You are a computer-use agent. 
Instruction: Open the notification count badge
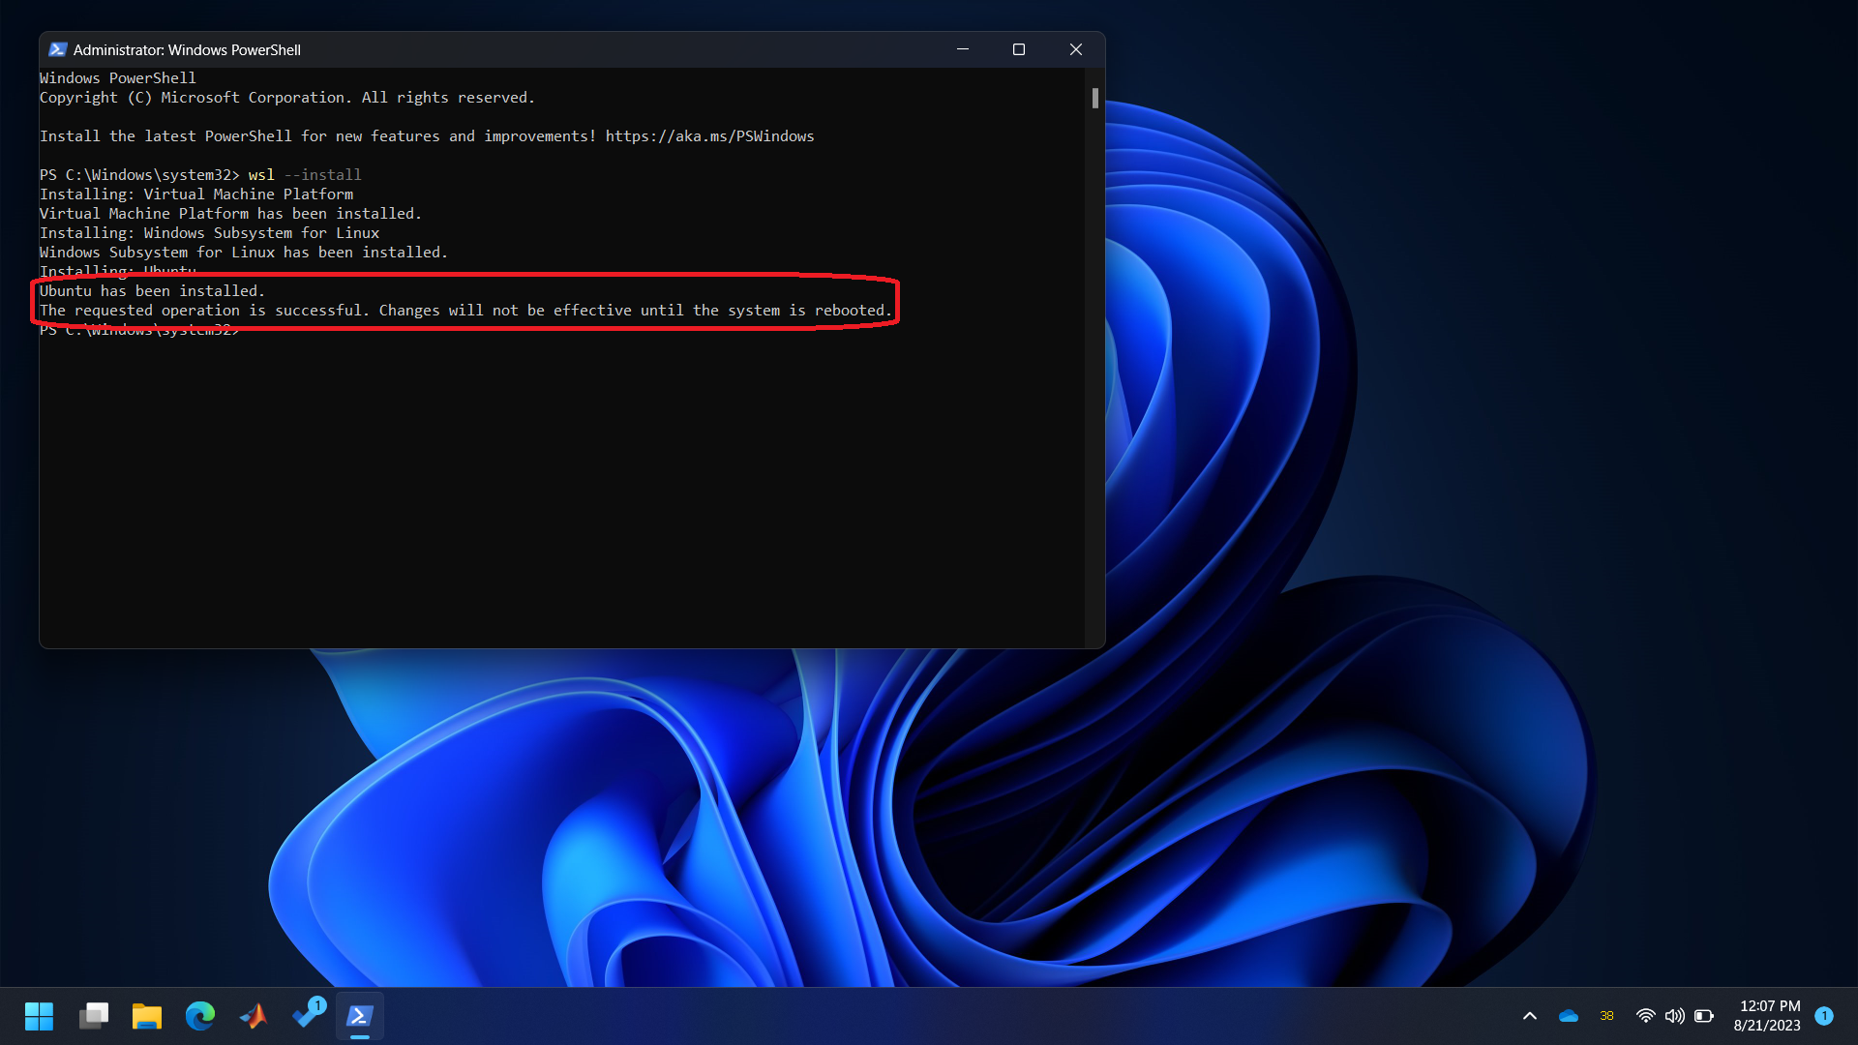1824,1016
